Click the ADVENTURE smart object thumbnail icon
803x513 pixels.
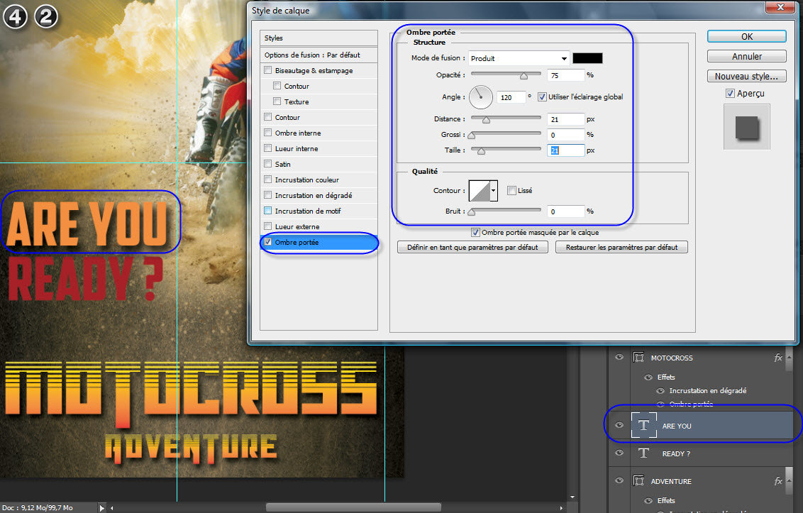coord(638,482)
